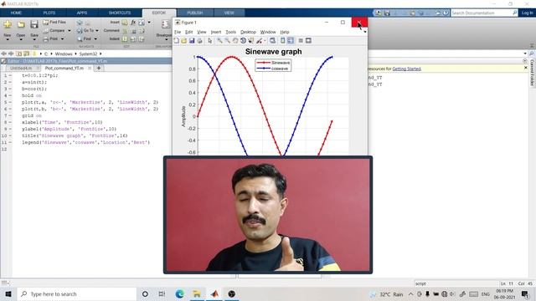Toggle the Edit Plot arrow tool
Screen dimensions: 536x301
tap(210, 41)
